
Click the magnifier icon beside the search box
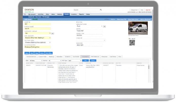101,10
